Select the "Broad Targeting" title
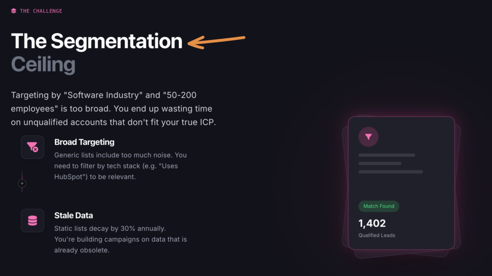The height and width of the screenshot is (276, 492). pyautogui.click(x=84, y=142)
